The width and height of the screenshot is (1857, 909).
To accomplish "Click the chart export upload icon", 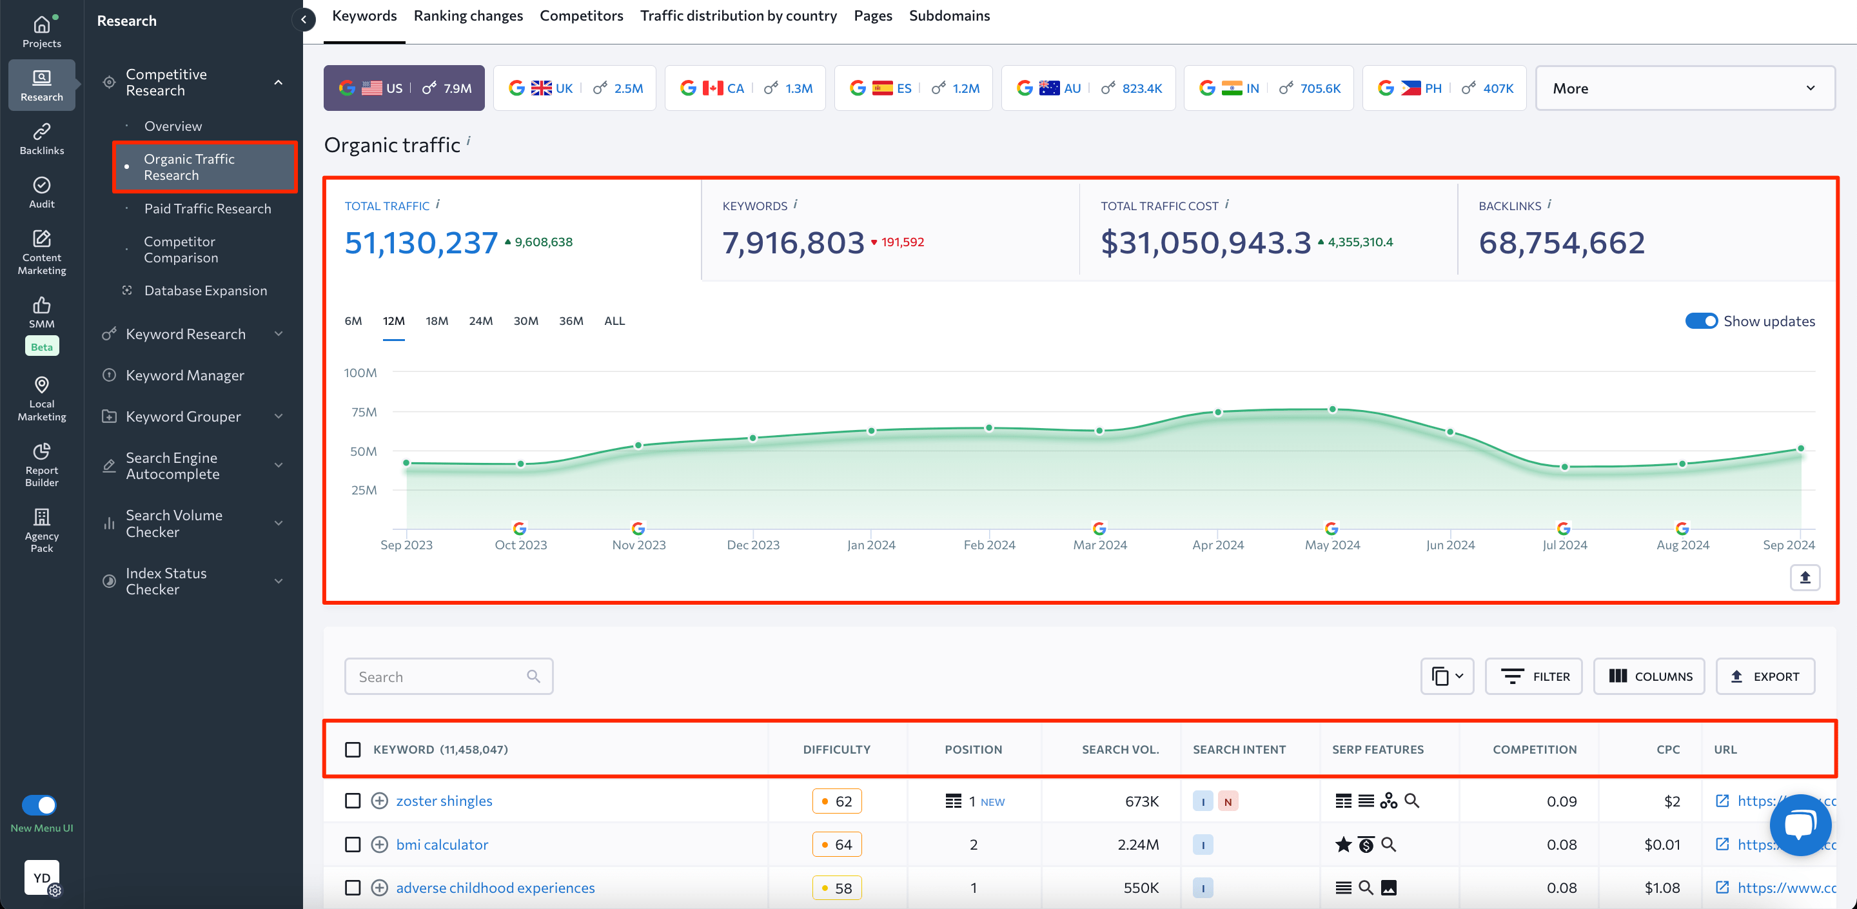I will point(1804,577).
